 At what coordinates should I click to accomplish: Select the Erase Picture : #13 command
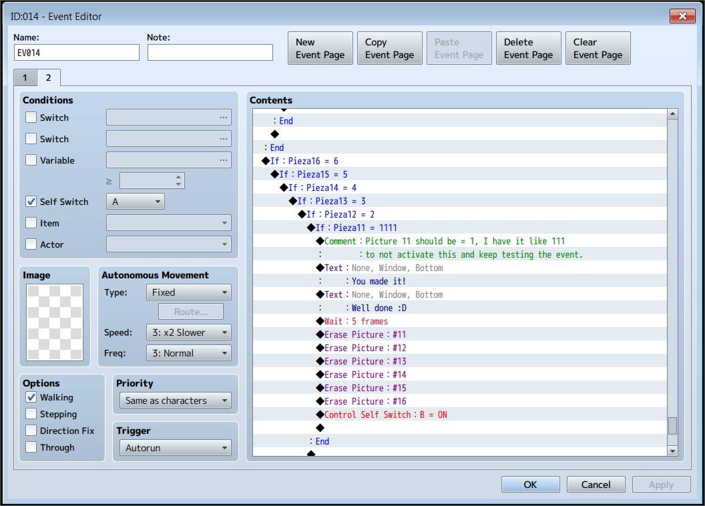point(459,361)
